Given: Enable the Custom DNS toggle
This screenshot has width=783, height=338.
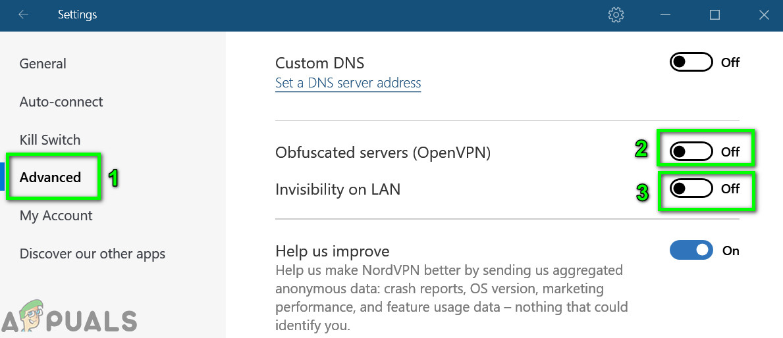Looking at the screenshot, I should pos(691,62).
